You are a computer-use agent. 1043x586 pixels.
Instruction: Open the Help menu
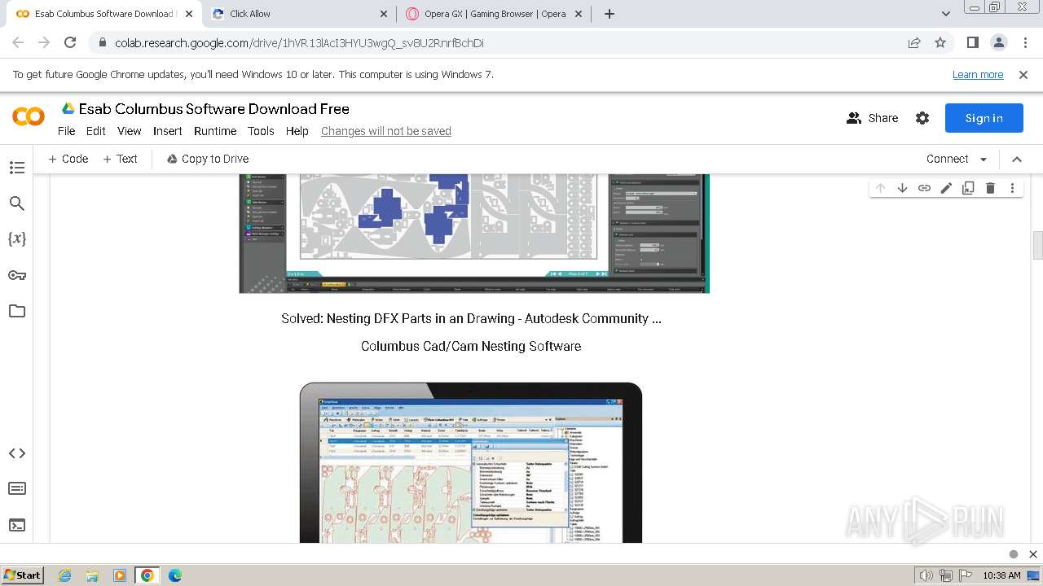pos(297,131)
